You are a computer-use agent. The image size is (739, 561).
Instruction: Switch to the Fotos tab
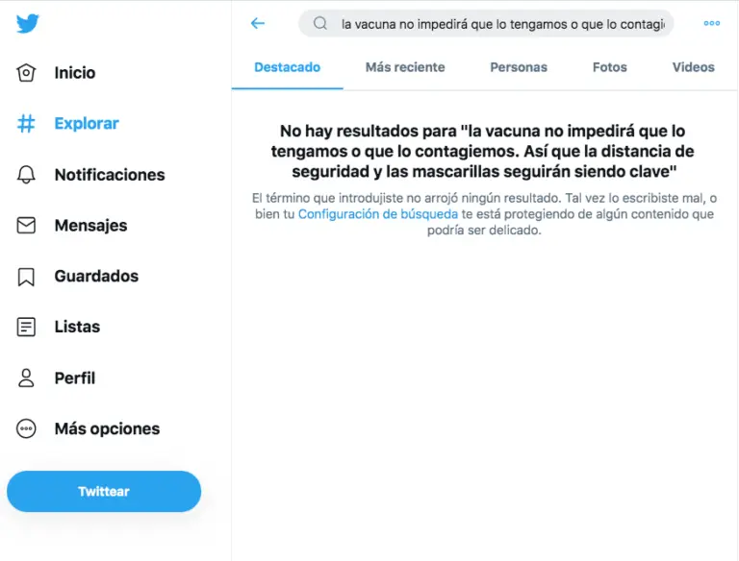pos(609,67)
